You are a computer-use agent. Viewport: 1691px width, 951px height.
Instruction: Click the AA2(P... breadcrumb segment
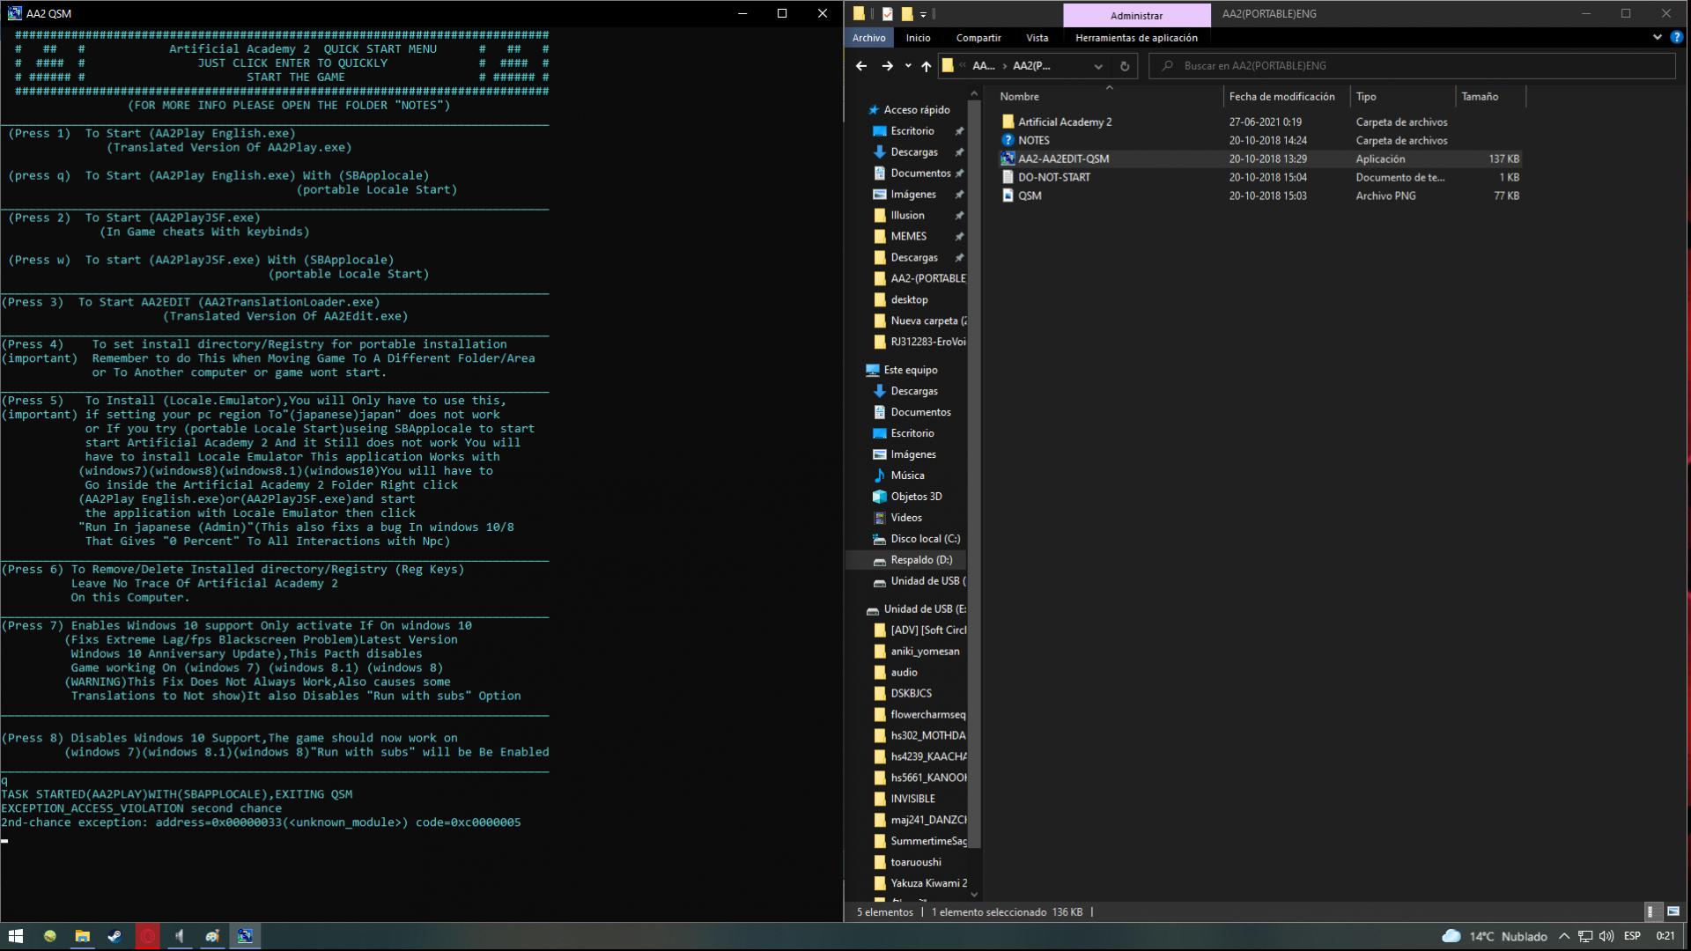click(x=1031, y=66)
